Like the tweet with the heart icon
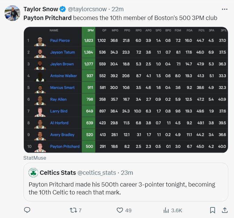The width and height of the screenshot is (234, 218). (120, 210)
